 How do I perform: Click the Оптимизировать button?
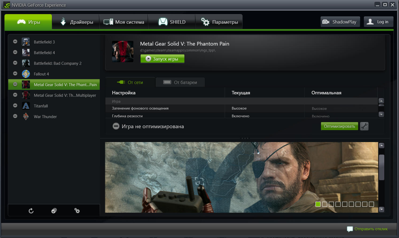[339, 126]
